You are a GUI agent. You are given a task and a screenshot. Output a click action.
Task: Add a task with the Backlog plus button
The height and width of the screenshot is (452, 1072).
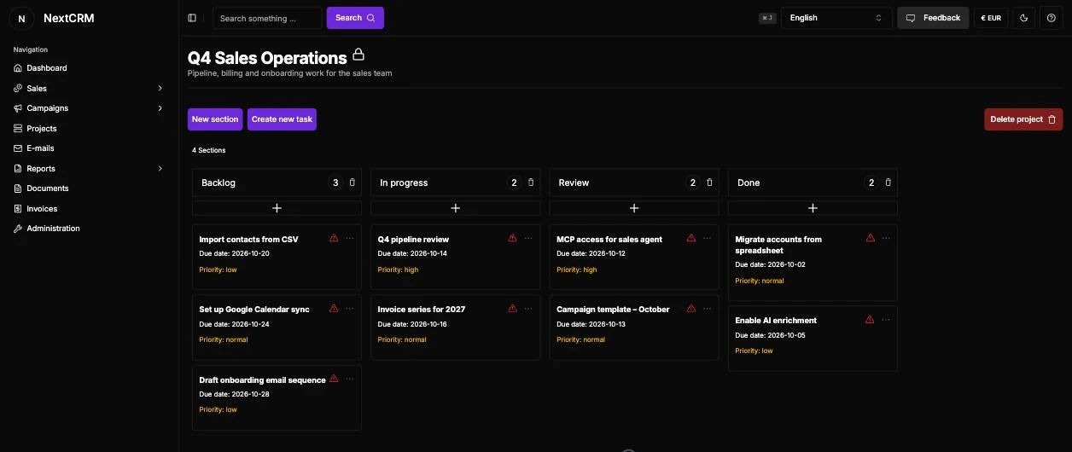click(x=277, y=208)
